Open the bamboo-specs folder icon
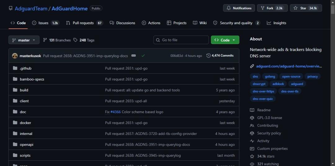Screen dimensions: 335x166 (15, 79)
